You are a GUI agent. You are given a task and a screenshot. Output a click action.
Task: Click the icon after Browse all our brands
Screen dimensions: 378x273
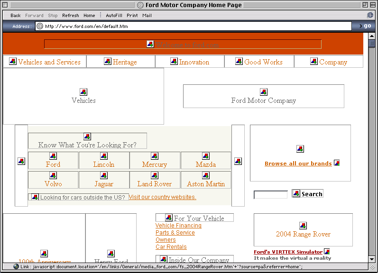[337, 163]
